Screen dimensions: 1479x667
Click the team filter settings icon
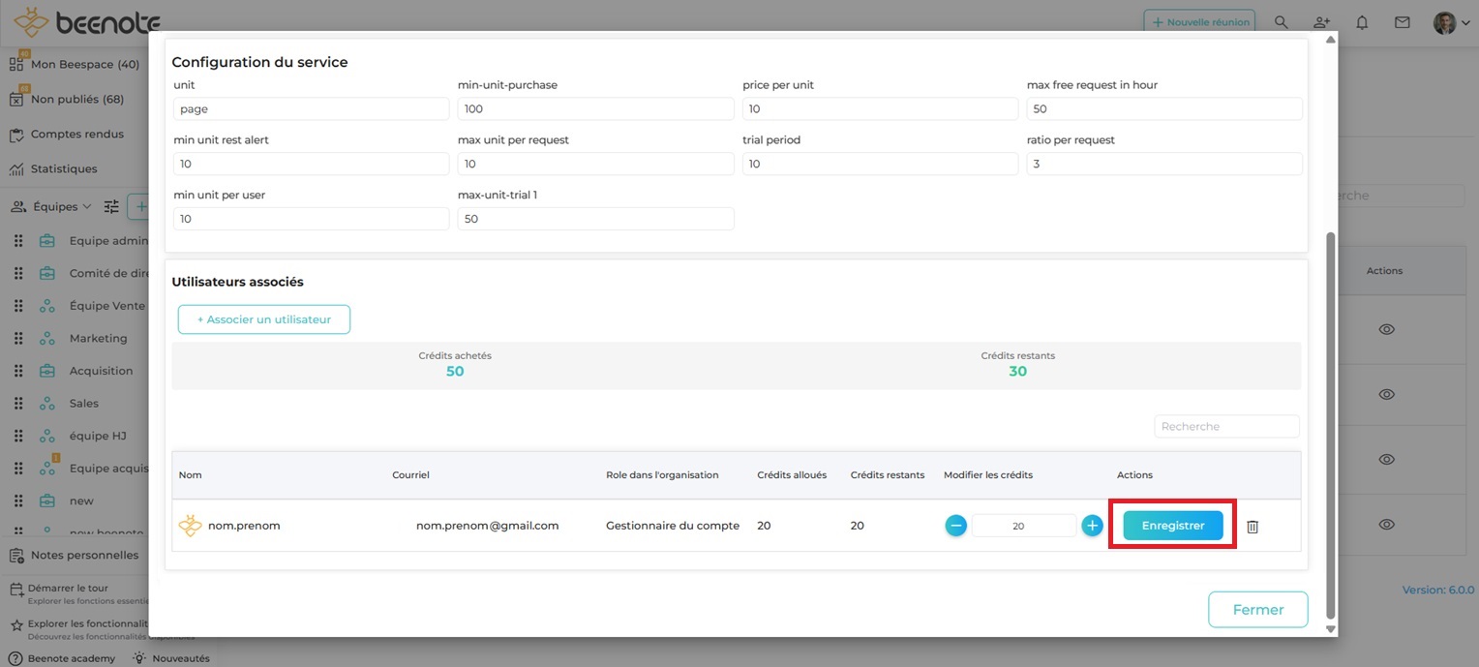coord(111,206)
